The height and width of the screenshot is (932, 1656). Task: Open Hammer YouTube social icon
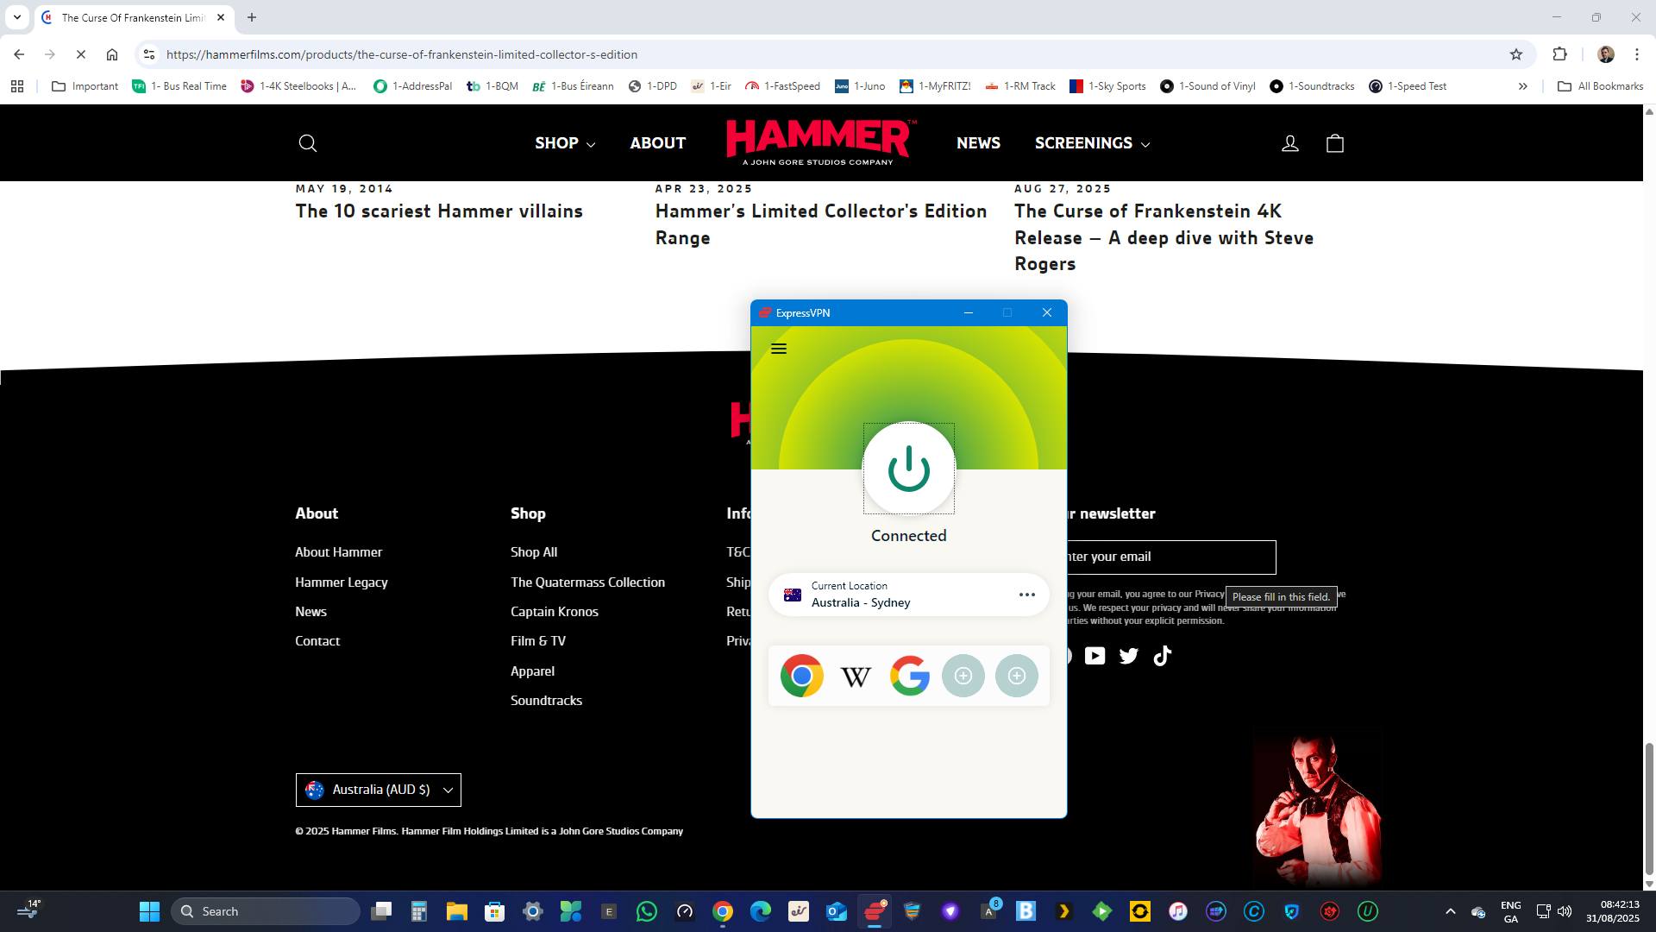(x=1095, y=656)
